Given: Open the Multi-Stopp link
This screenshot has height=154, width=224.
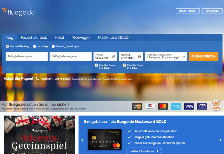Looking at the screenshot, I should pyautogui.click(x=72, y=46).
